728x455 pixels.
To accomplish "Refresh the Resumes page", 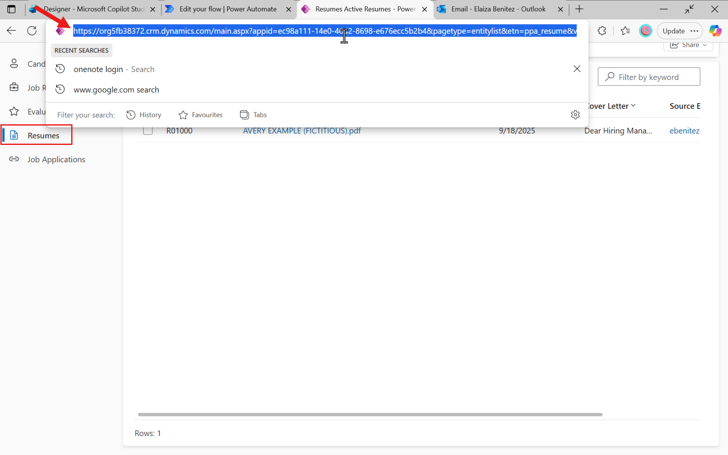I will tap(32, 30).
